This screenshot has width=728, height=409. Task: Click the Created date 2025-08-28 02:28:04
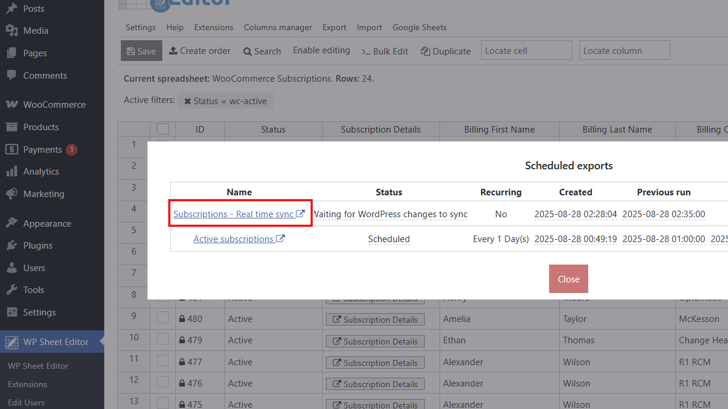point(576,214)
